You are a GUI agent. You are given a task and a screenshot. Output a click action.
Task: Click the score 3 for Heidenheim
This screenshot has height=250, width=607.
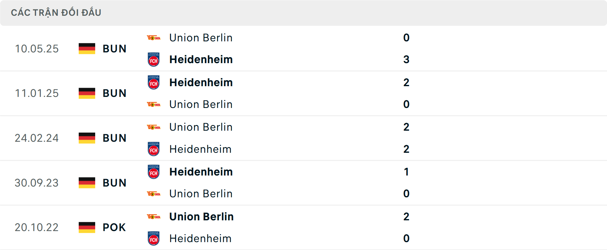(x=407, y=59)
